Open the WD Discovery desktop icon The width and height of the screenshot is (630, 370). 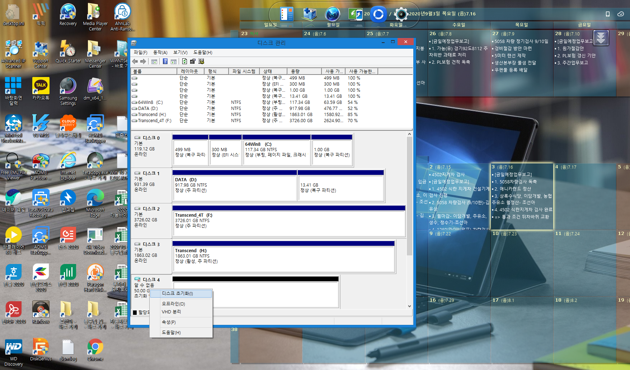coord(13,352)
